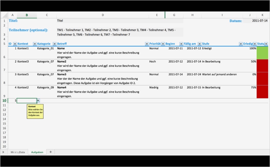This screenshot has height=167, width=270.
Task: Click the Name3 task description cell
Action: coord(103,79)
